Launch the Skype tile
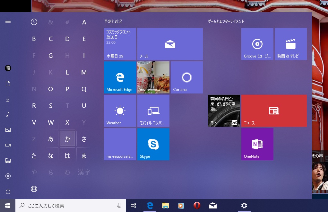Image resolution: width=328 pixels, height=212 pixels. (x=153, y=144)
